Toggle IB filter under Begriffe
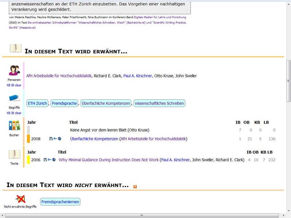The width and height of the screenshot is (291, 218). [x=13, y=113]
